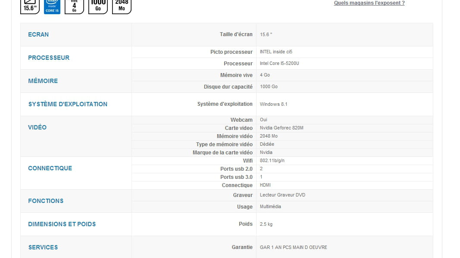460x258 pixels.
Task: Click the 'Poids' label
Action: [x=246, y=224]
